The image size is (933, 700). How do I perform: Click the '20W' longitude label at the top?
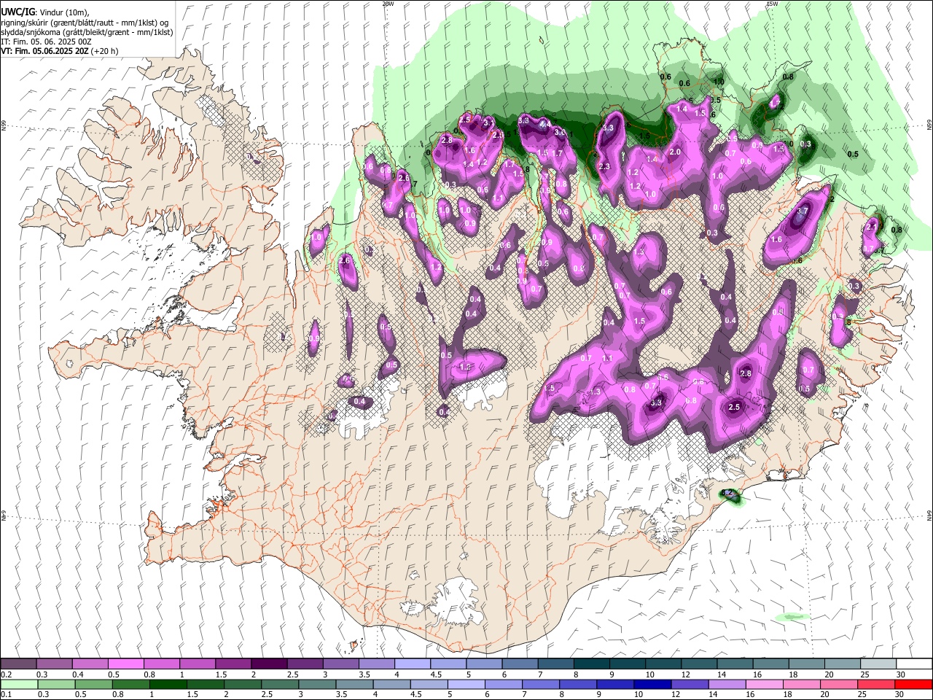click(x=388, y=4)
